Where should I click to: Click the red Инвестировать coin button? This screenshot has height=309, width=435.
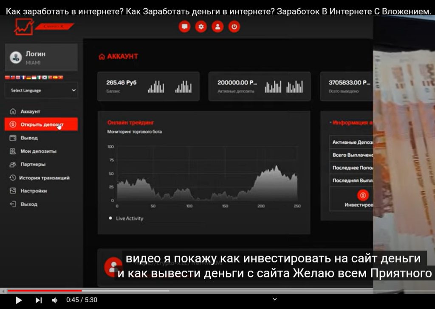click(363, 195)
